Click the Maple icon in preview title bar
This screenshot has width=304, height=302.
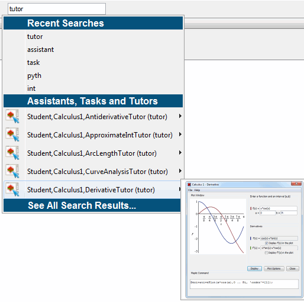[189, 185]
